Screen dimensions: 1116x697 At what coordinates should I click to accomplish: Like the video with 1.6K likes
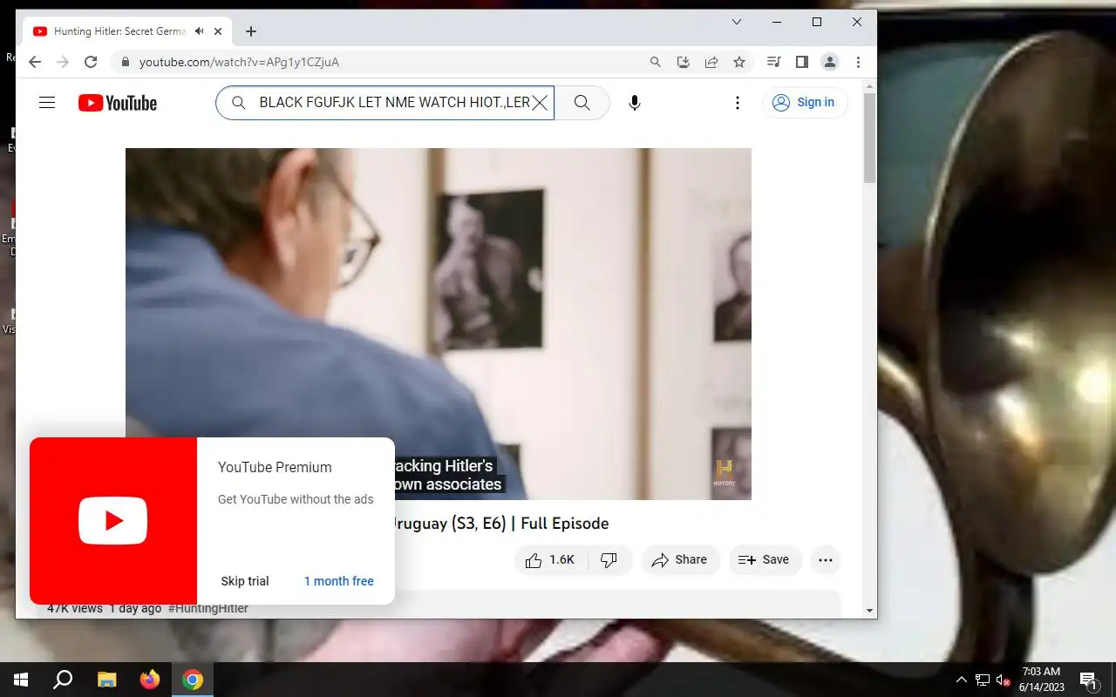coord(551,560)
